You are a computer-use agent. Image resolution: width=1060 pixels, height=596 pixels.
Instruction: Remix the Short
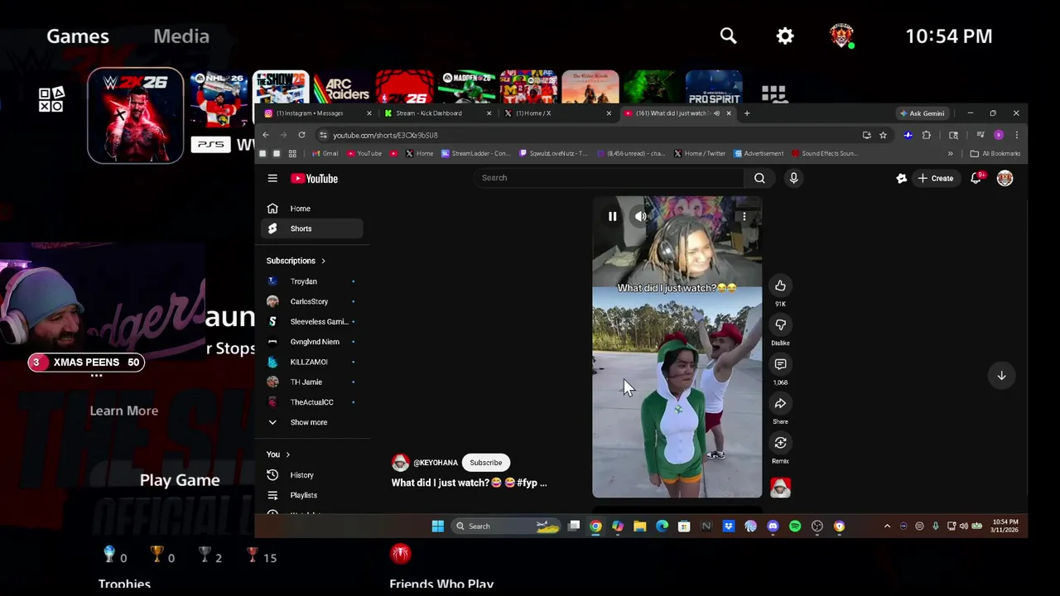pyautogui.click(x=780, y=443)
